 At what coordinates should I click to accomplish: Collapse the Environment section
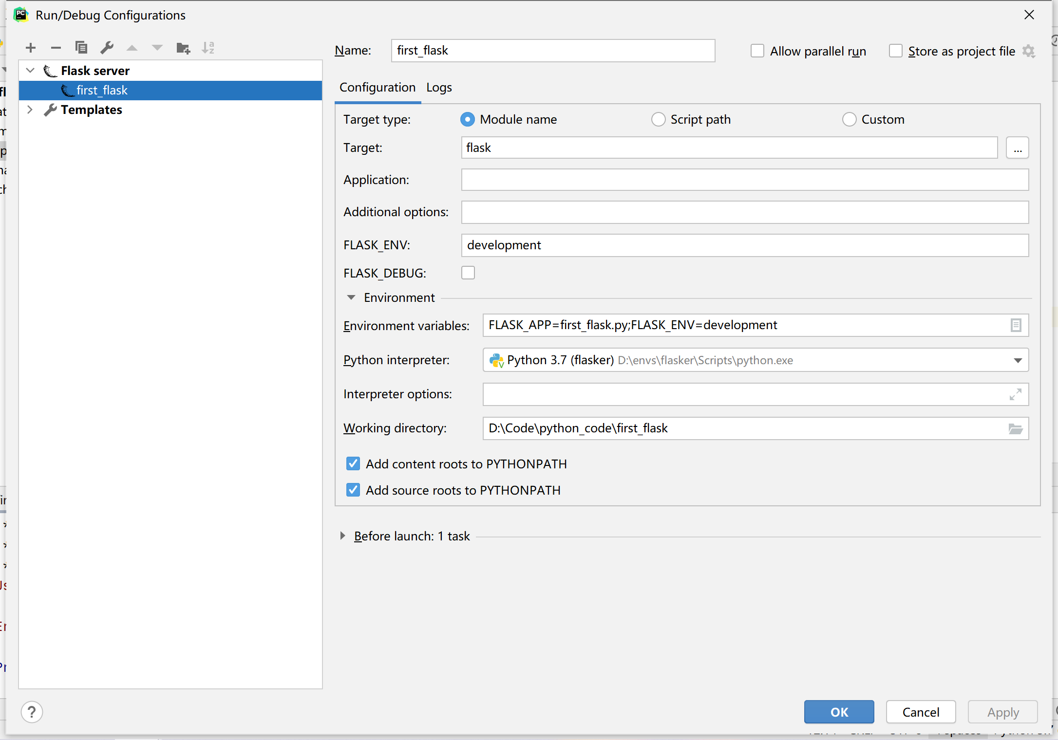(x=351, y=297)
